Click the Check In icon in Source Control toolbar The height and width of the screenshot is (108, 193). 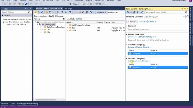click(66, 12)
